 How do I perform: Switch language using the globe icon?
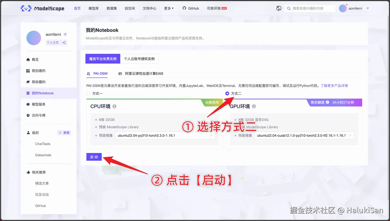click(x=279, y=8)
